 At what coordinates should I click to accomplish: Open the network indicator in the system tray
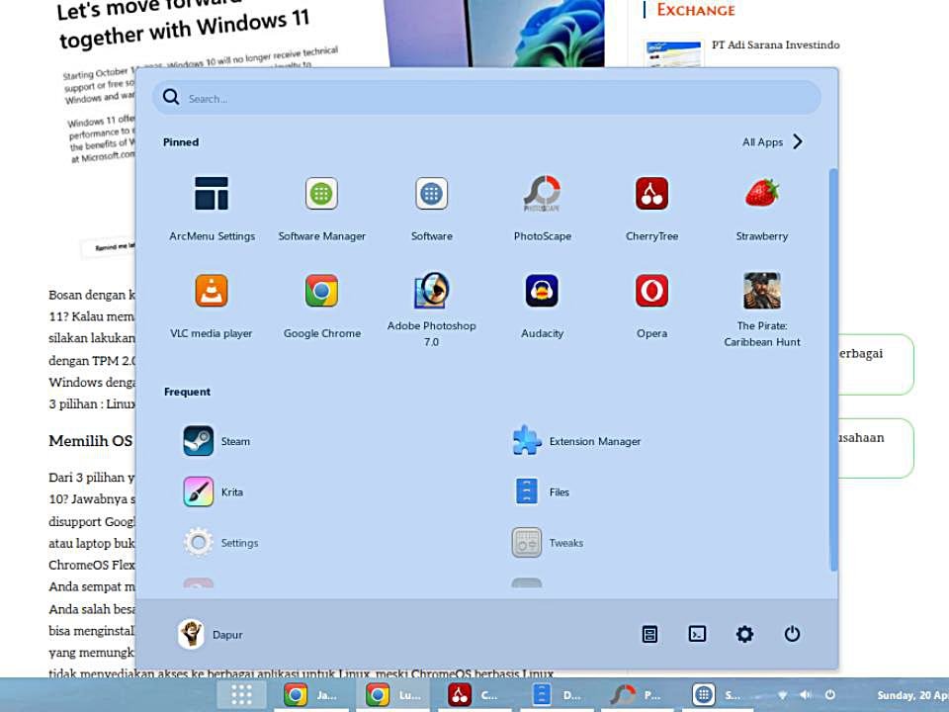tap(783, 695)
